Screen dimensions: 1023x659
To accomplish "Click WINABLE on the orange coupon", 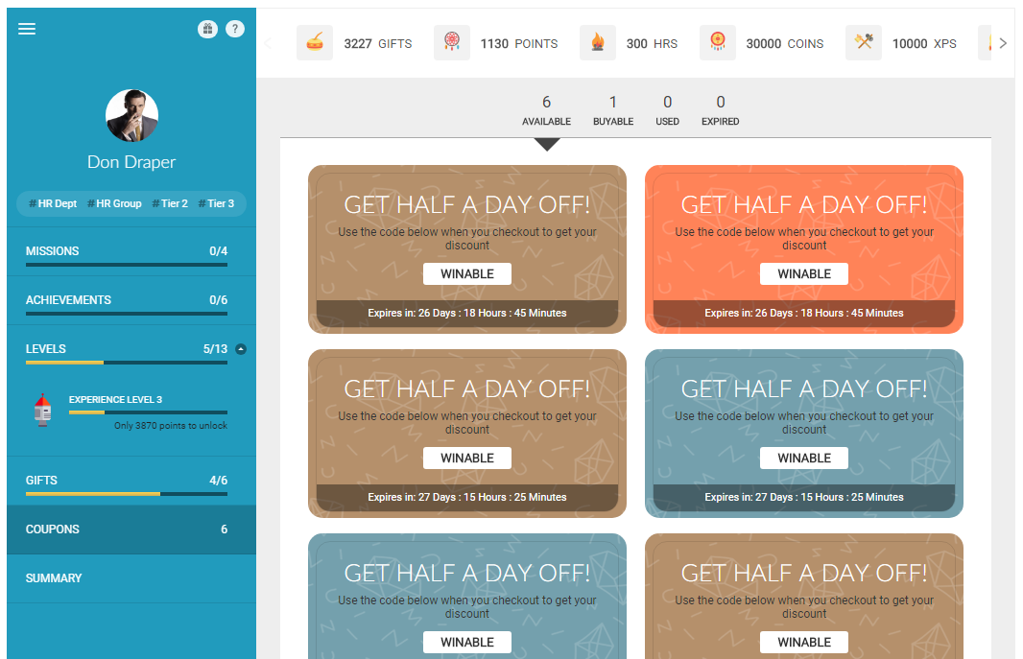I will tap(804, 273).
